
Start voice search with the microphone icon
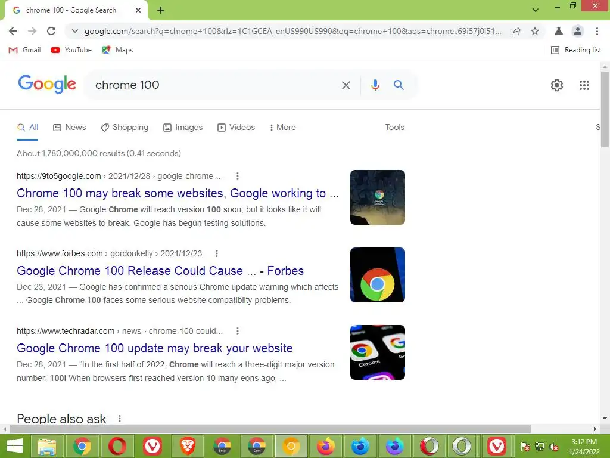click(x=375, y=85)
